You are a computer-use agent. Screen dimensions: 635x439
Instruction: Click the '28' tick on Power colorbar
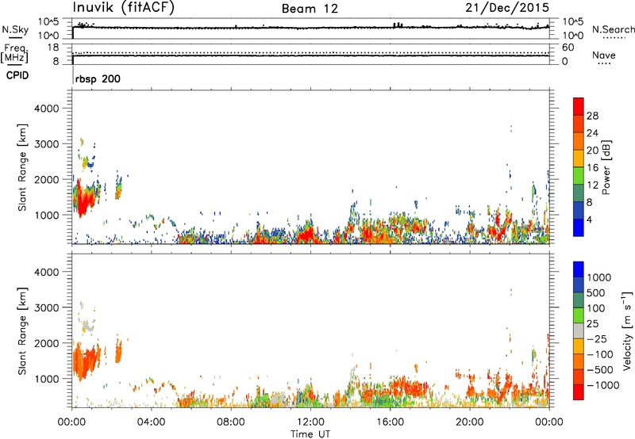(592, 116)
